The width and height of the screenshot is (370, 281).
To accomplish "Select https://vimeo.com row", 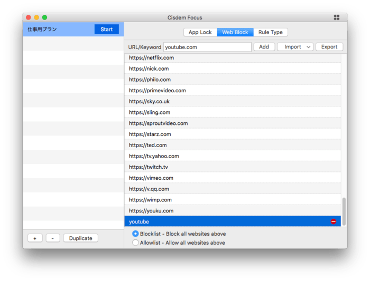I will tap(233, 178).
